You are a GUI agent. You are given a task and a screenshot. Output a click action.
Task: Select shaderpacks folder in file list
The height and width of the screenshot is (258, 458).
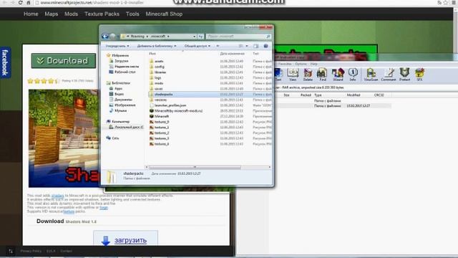(210, 94)
